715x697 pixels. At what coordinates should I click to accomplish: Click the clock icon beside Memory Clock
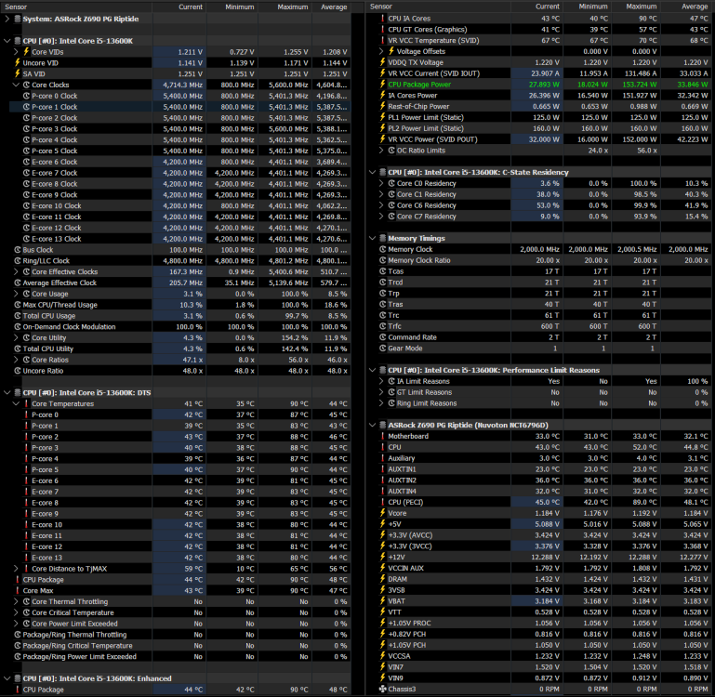click(382, 249)
